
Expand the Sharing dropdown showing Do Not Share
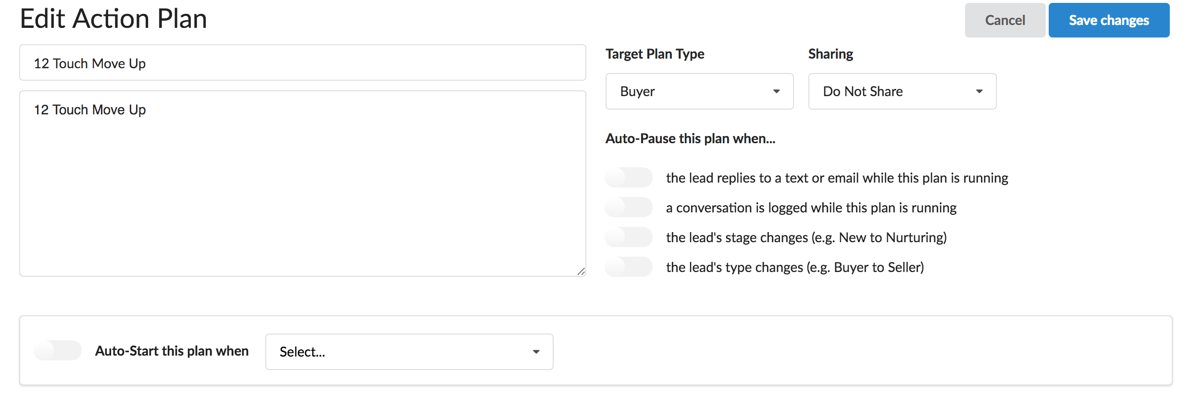[902, 91]
